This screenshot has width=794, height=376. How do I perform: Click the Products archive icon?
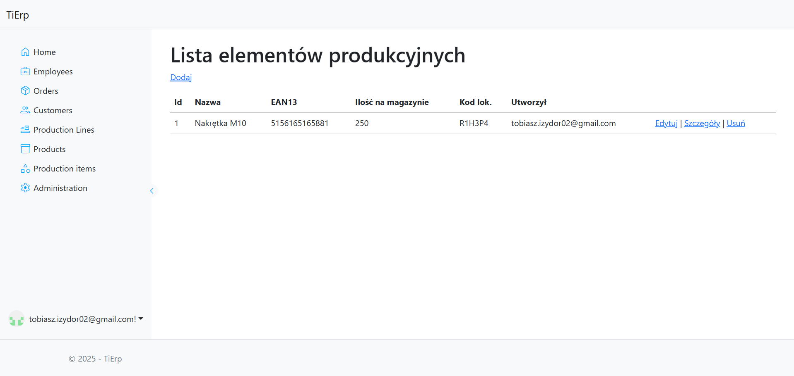25,149
